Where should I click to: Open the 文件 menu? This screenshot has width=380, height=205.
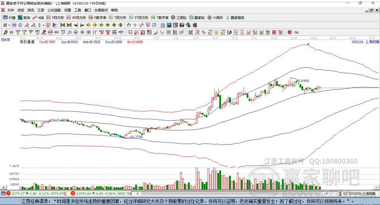(x=11, y=10)
